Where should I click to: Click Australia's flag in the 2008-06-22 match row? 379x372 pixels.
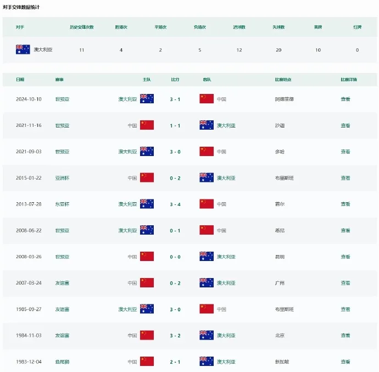147,230
